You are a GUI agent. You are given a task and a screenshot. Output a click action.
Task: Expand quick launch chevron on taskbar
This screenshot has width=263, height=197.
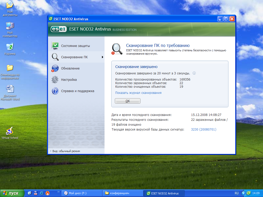click(x=58, y=192)
